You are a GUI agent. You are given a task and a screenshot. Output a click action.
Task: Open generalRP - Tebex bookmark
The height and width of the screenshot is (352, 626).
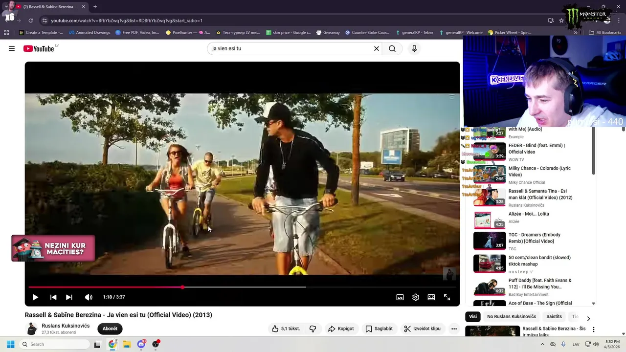pos(414,33)
